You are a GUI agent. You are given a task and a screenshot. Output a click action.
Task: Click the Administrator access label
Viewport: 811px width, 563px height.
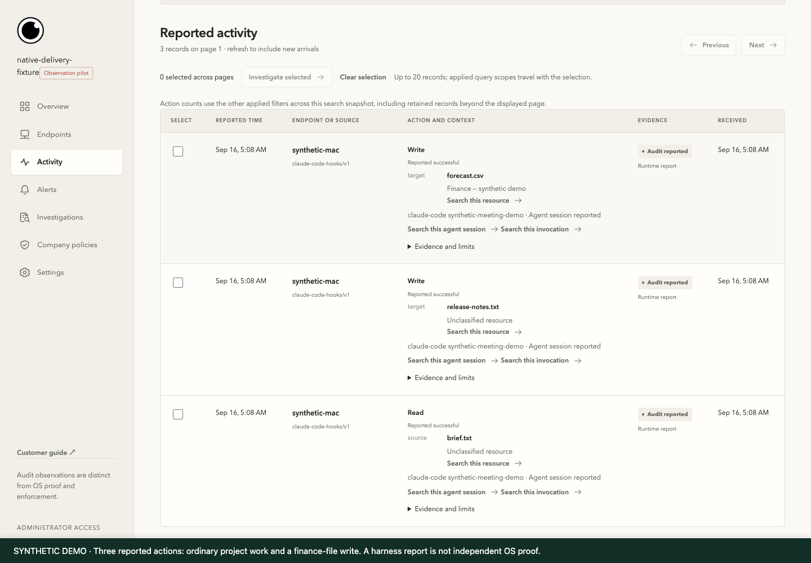point(59,528)
